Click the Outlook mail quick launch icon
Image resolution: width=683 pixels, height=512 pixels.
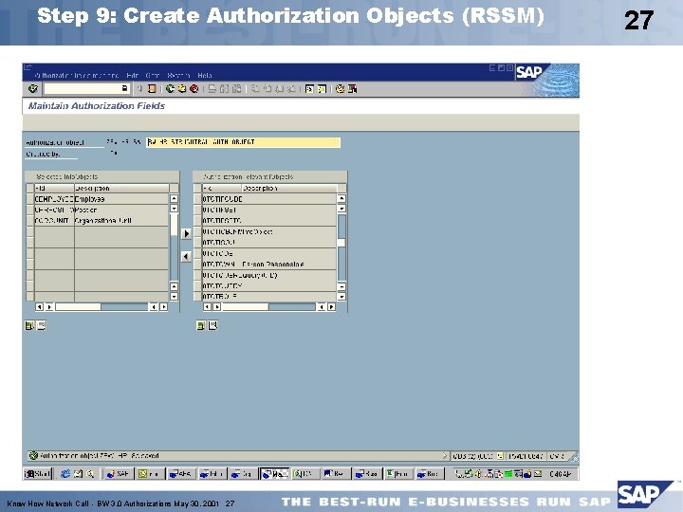coord(78,474)
